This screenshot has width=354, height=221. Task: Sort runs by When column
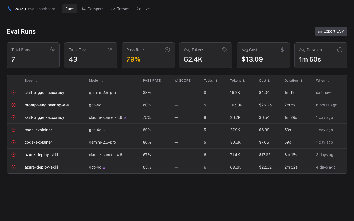323,81
